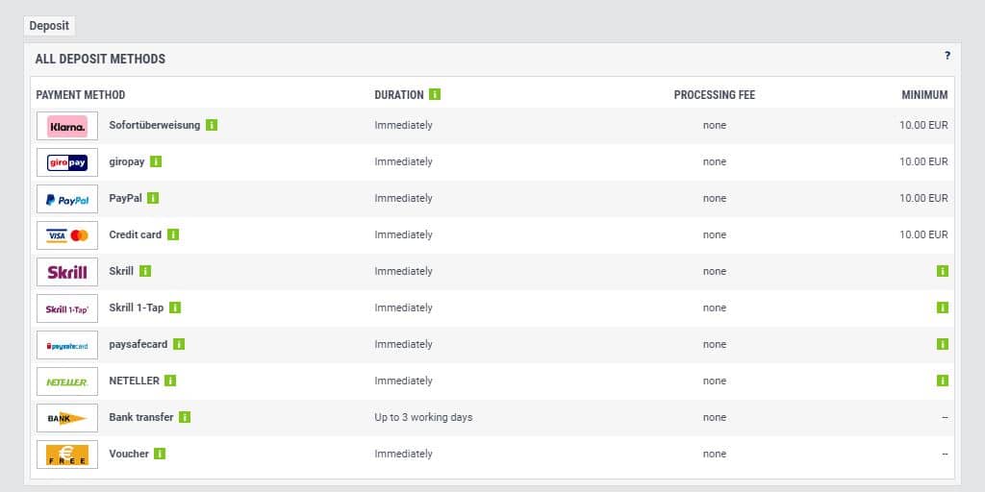Click the info icon next to Duration header

(435, 95)
